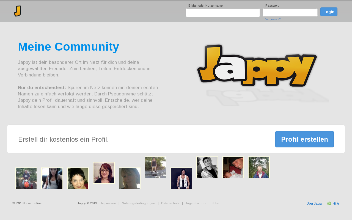
Task: Click 'Erstell dir kostenlos ein Profil.' text
Action: (x=64, y=139)
